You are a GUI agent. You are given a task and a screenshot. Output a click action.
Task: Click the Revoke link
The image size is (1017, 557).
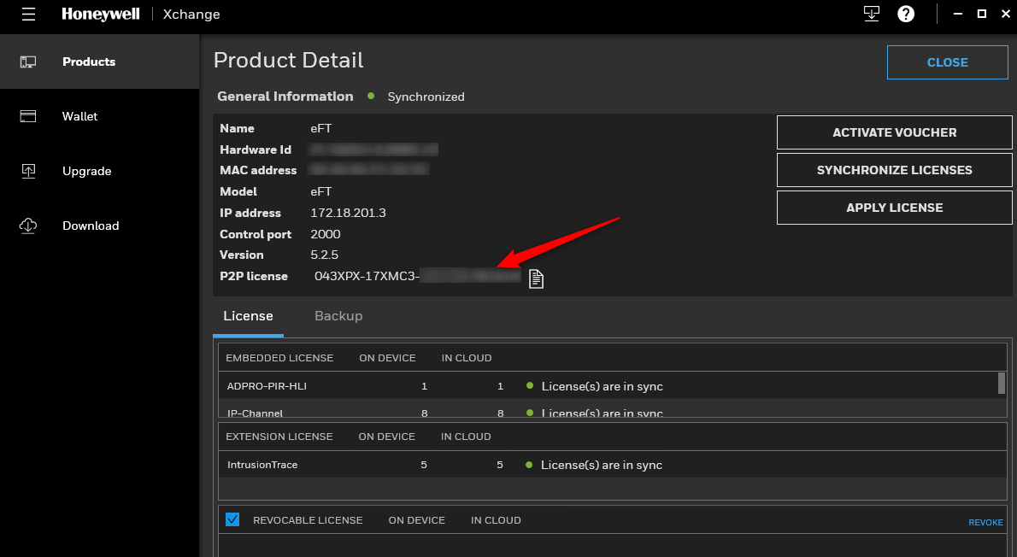(x=985, y=522)
